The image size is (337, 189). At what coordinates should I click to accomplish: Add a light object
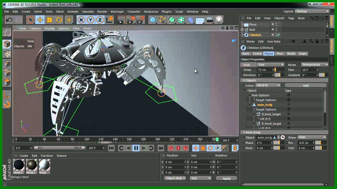point(219,20)
